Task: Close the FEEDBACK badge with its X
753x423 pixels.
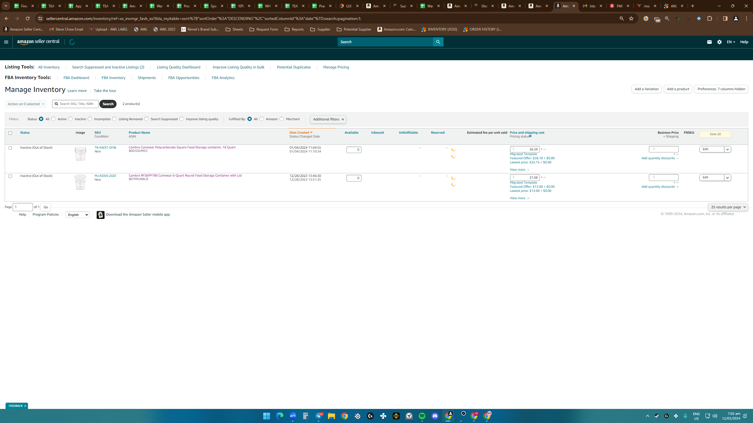Action: click(25, 406)
